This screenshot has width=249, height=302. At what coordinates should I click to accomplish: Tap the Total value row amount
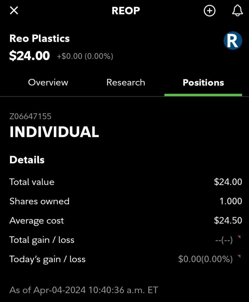click(x=228, y=182)
